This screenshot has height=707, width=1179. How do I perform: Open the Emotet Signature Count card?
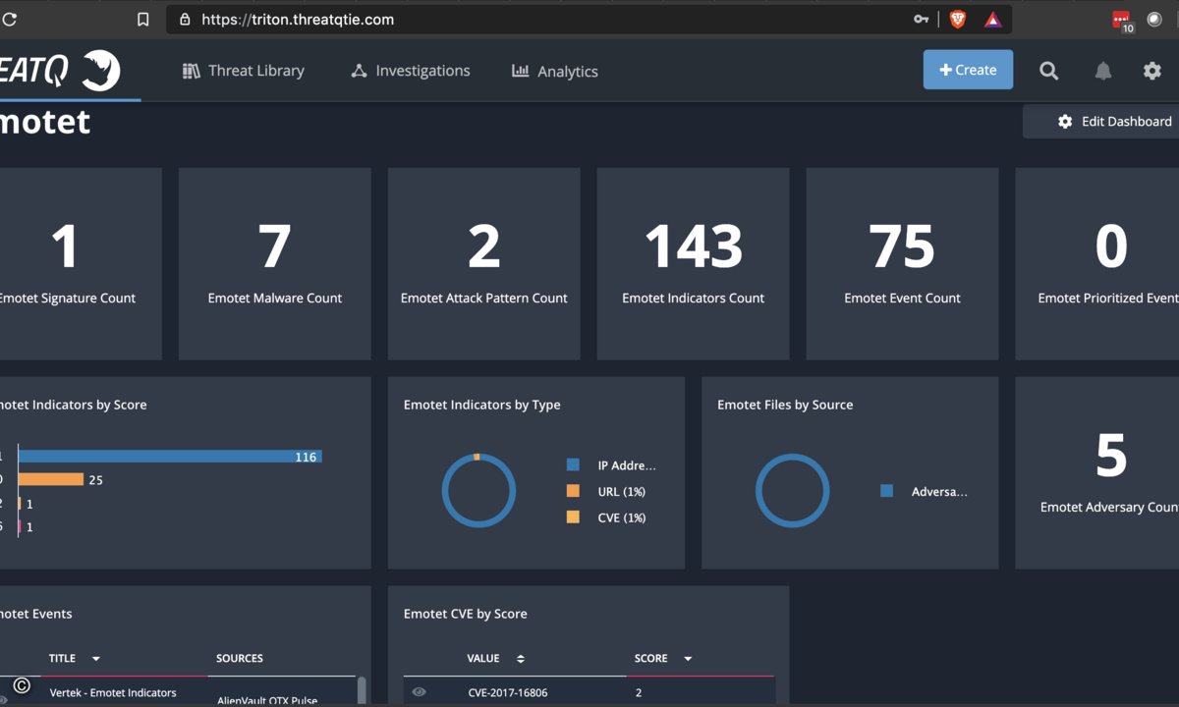coord(81,263)
